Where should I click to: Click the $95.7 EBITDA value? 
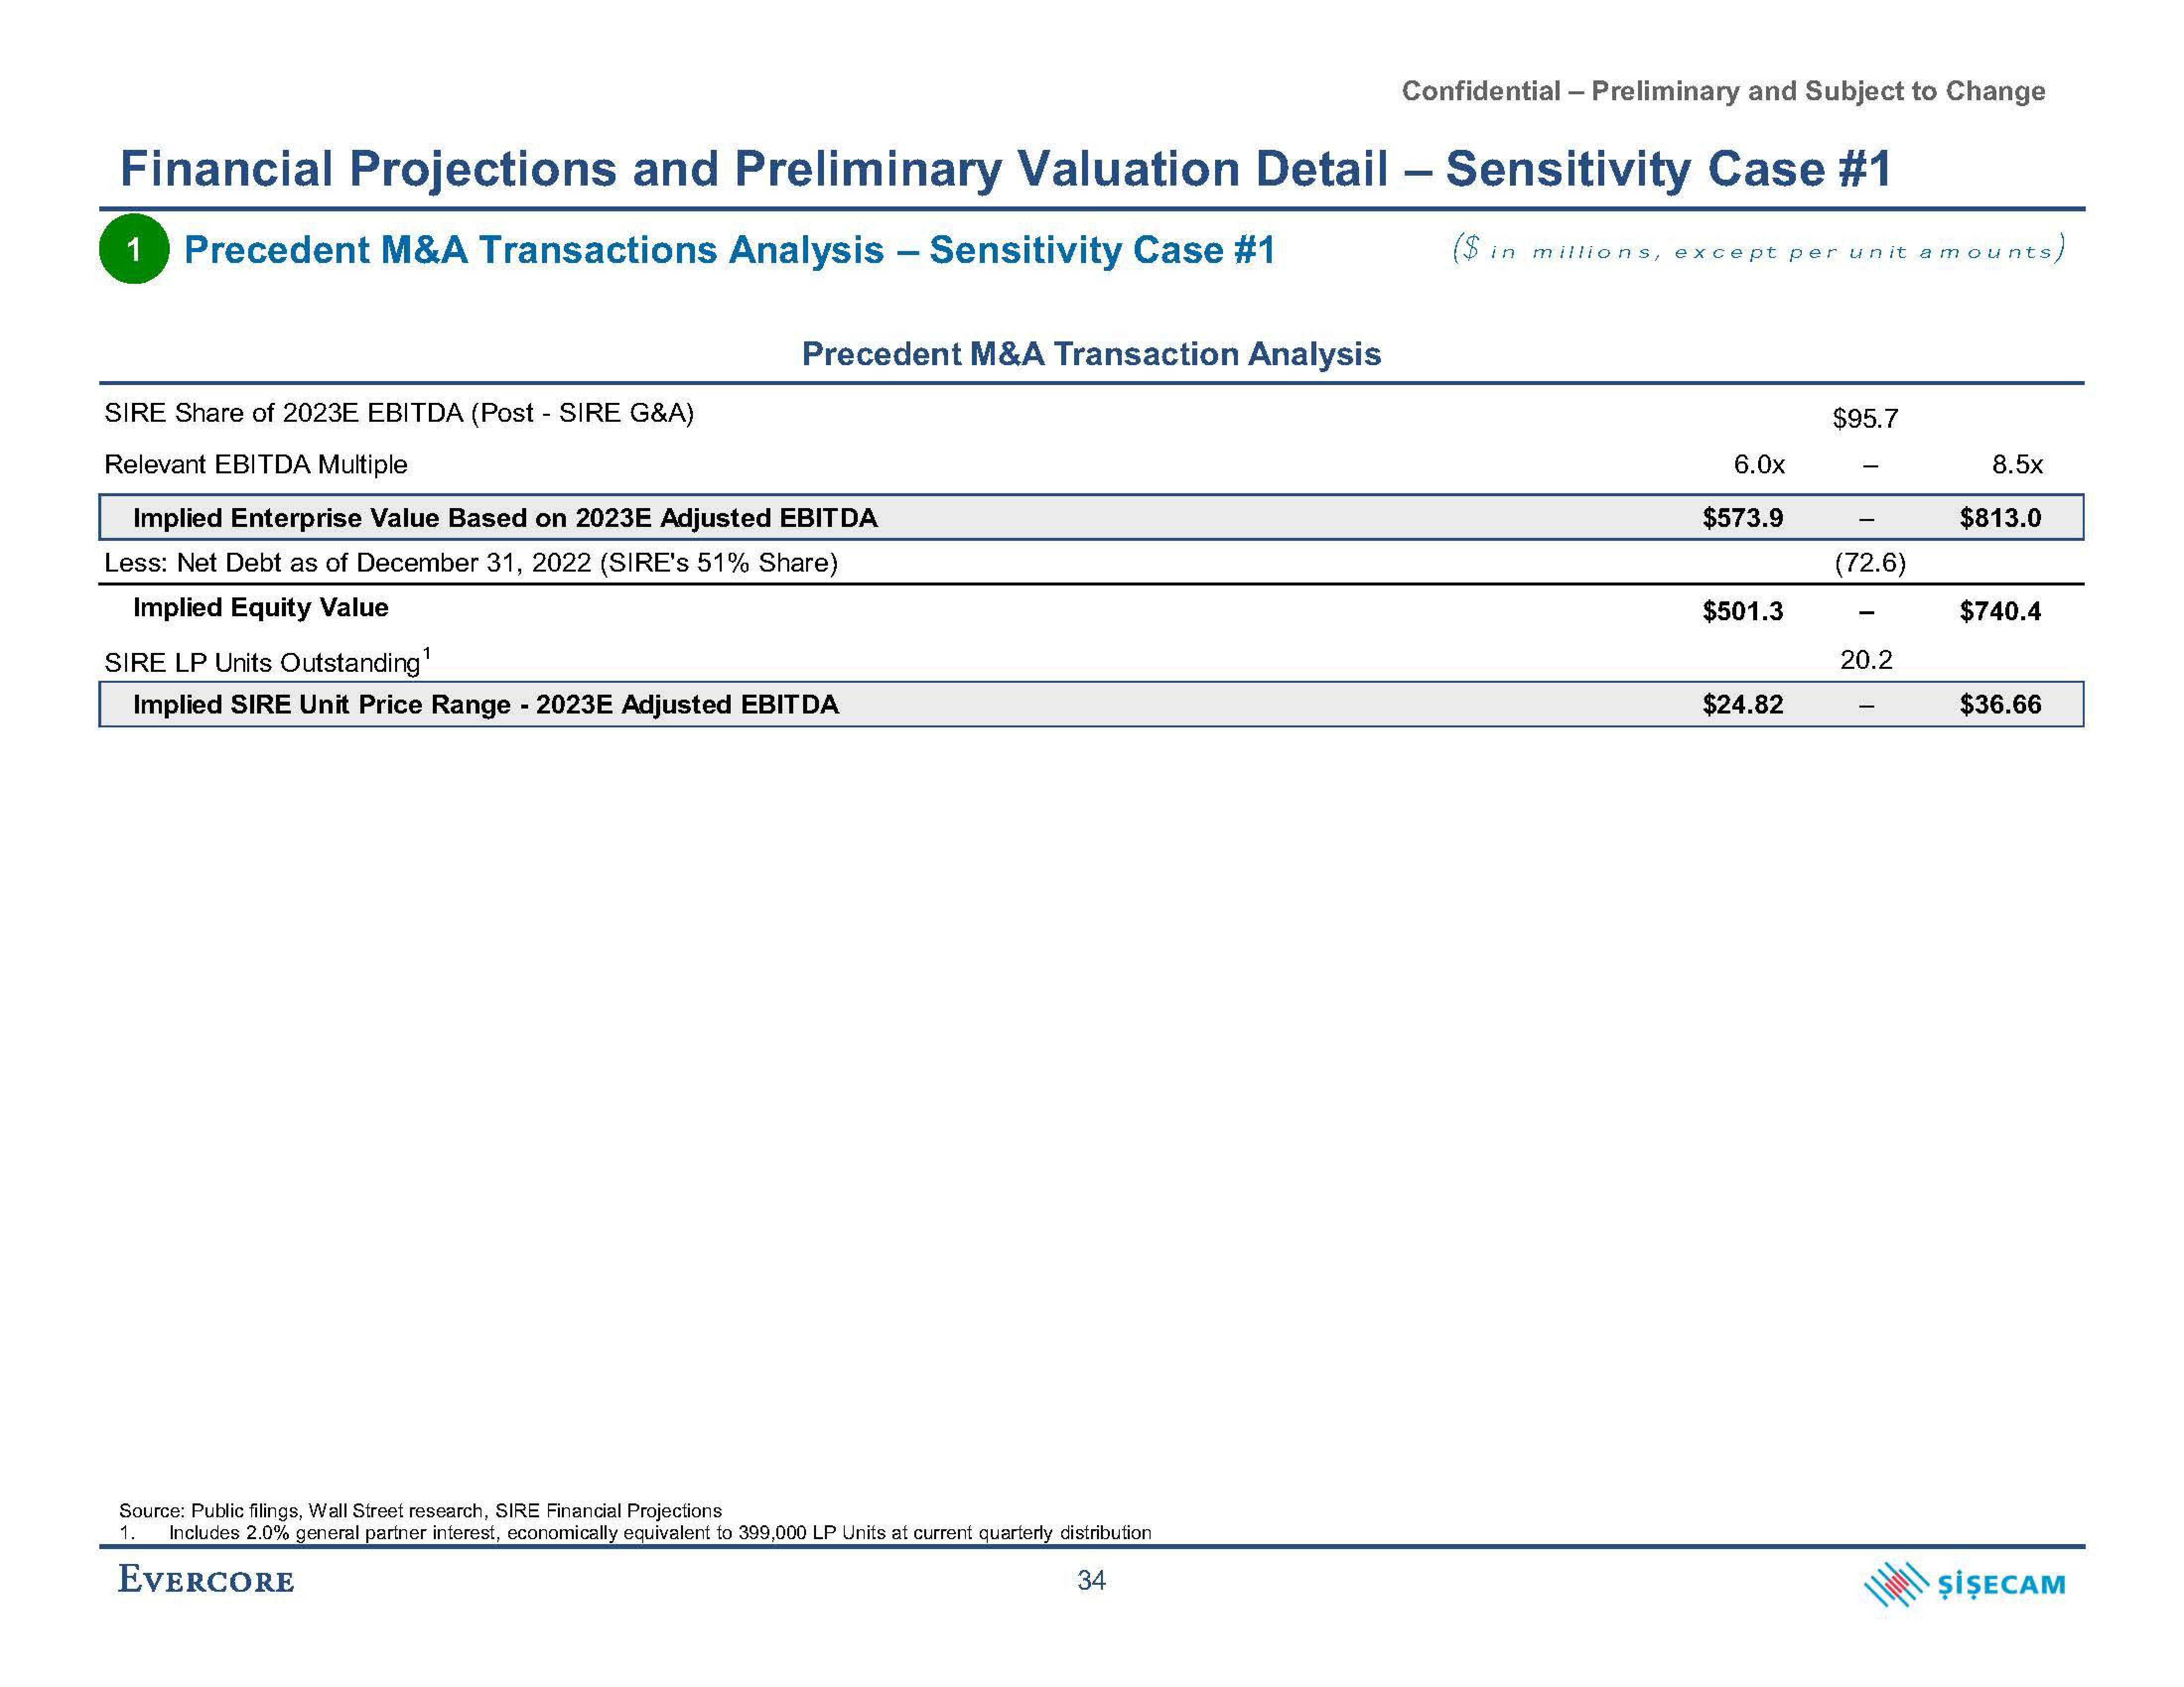(x=1865, y=419)
